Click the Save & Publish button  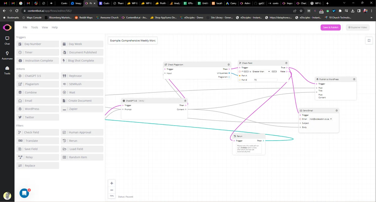tap(331, 28)
